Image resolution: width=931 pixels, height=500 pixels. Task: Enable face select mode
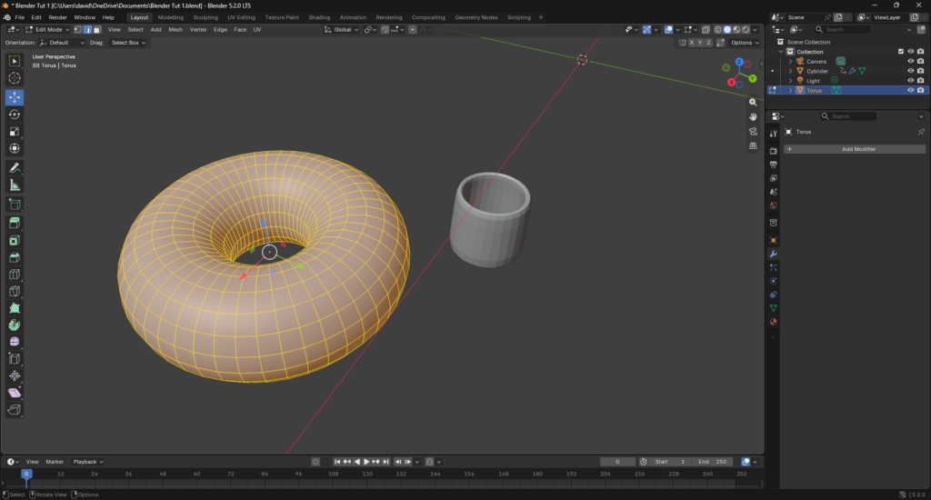click(x=97, y=30)
